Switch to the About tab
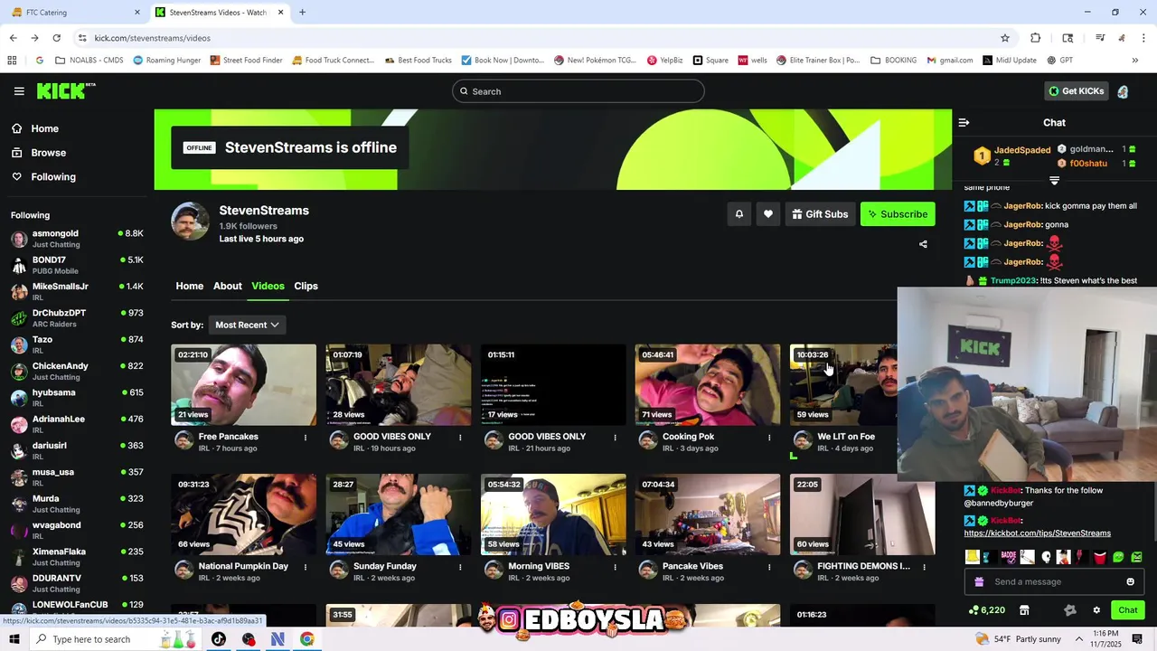This screenshot has height=651, width=1157. pyautogui.click(x=227, y=286)
